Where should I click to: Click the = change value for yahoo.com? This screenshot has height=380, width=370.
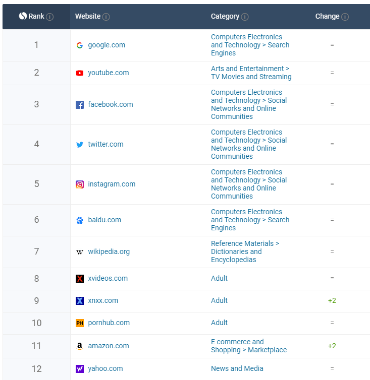coord(332,368)
